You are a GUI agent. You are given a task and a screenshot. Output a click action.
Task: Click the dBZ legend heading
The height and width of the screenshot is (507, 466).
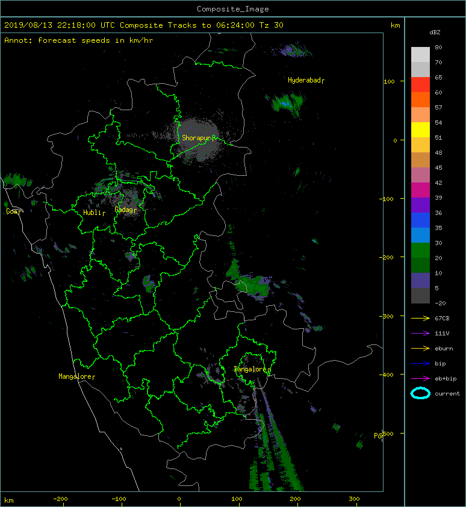click(x=435, y=33)
